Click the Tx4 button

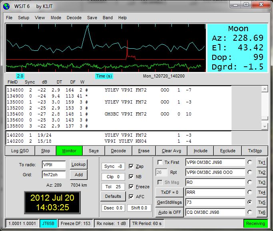[x=261, y=192]
